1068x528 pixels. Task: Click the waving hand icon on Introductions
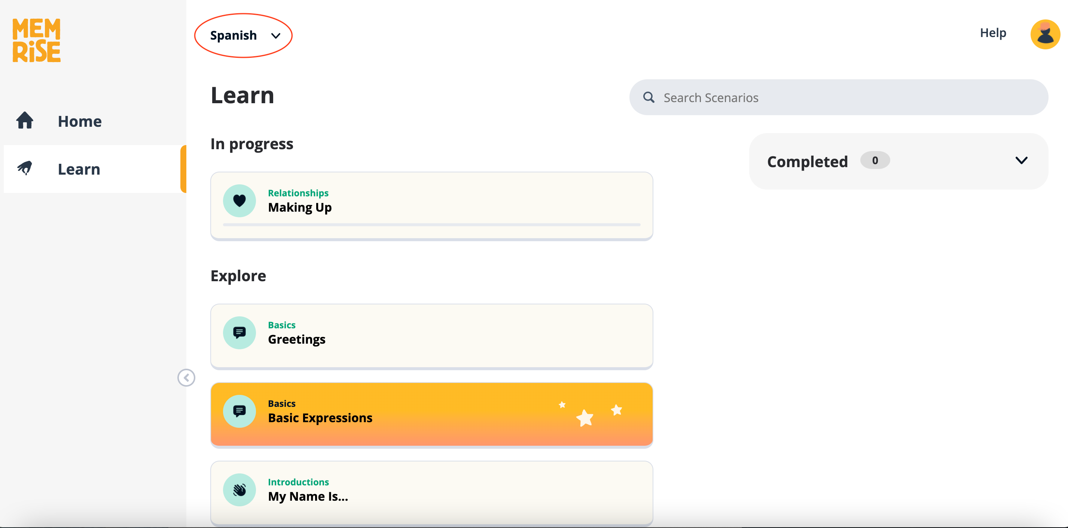tap(239, 489)
